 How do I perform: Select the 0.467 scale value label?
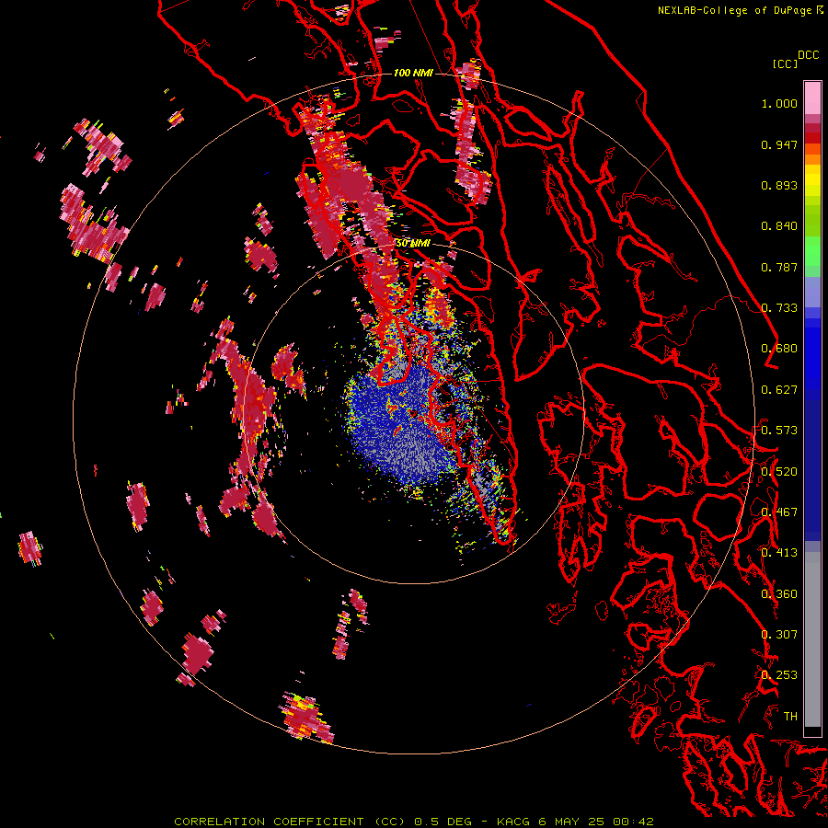coord(779,512)
